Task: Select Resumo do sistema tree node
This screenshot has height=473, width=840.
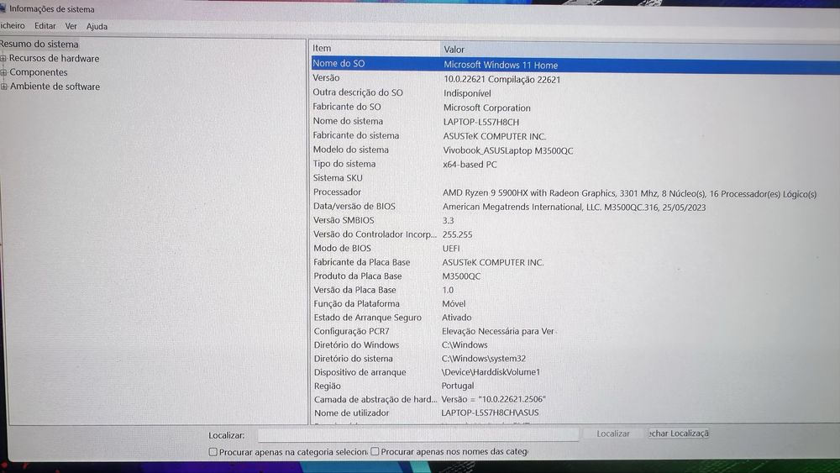Action: coord(39,44)
